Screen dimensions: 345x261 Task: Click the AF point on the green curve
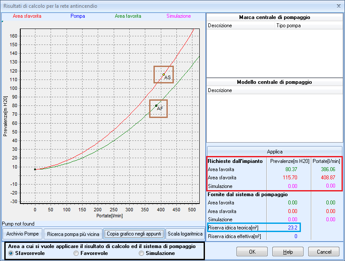coord(156,105)
